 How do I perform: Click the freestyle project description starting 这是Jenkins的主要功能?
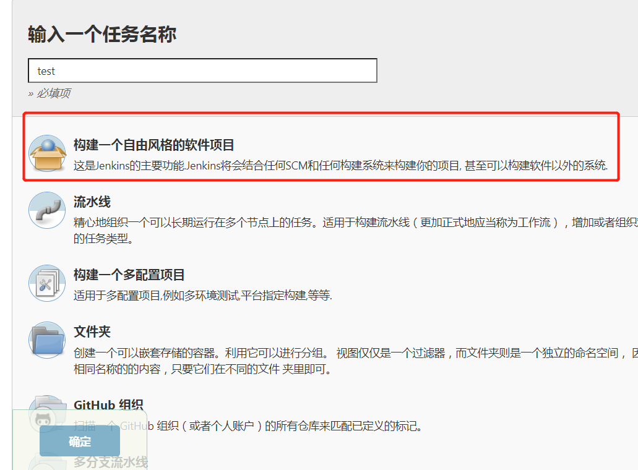341,166
